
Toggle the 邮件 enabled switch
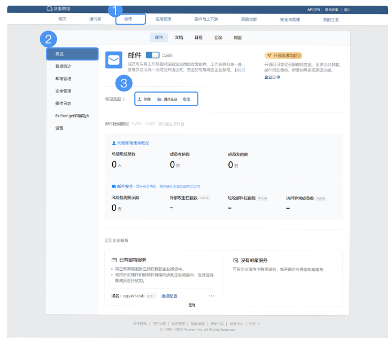click(152, 55)
